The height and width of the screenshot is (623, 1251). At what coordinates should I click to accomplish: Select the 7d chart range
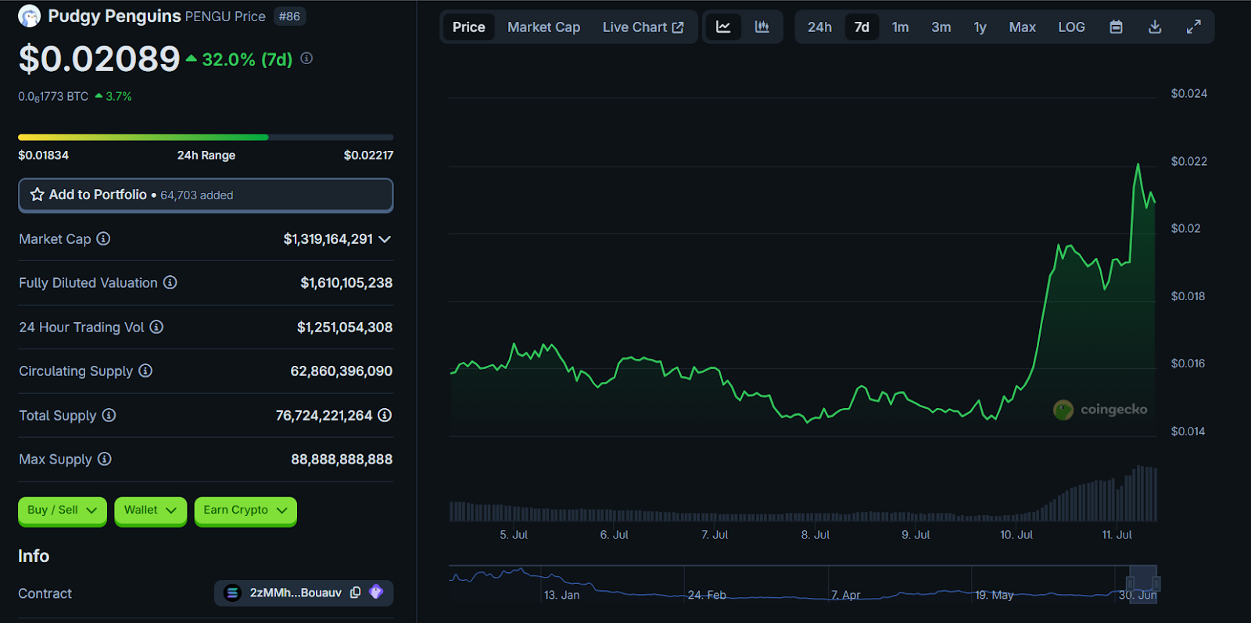point(862,27)
